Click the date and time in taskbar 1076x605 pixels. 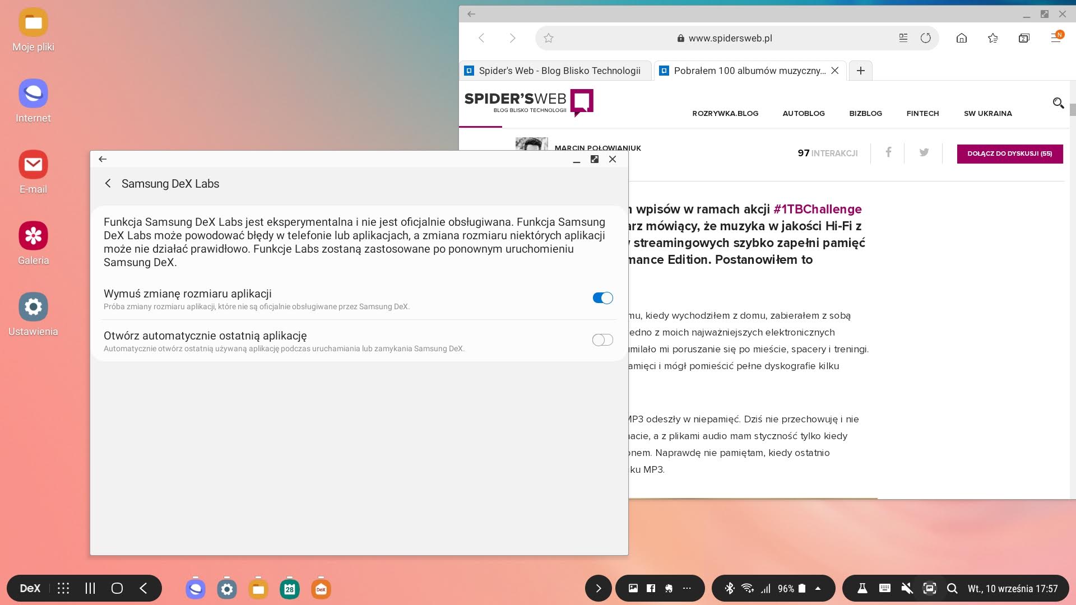point(1013,589)
